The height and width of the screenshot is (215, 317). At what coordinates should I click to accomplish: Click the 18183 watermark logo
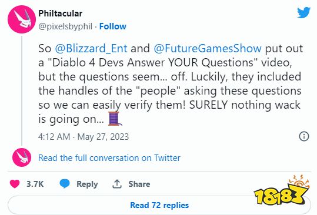[282, 190]
